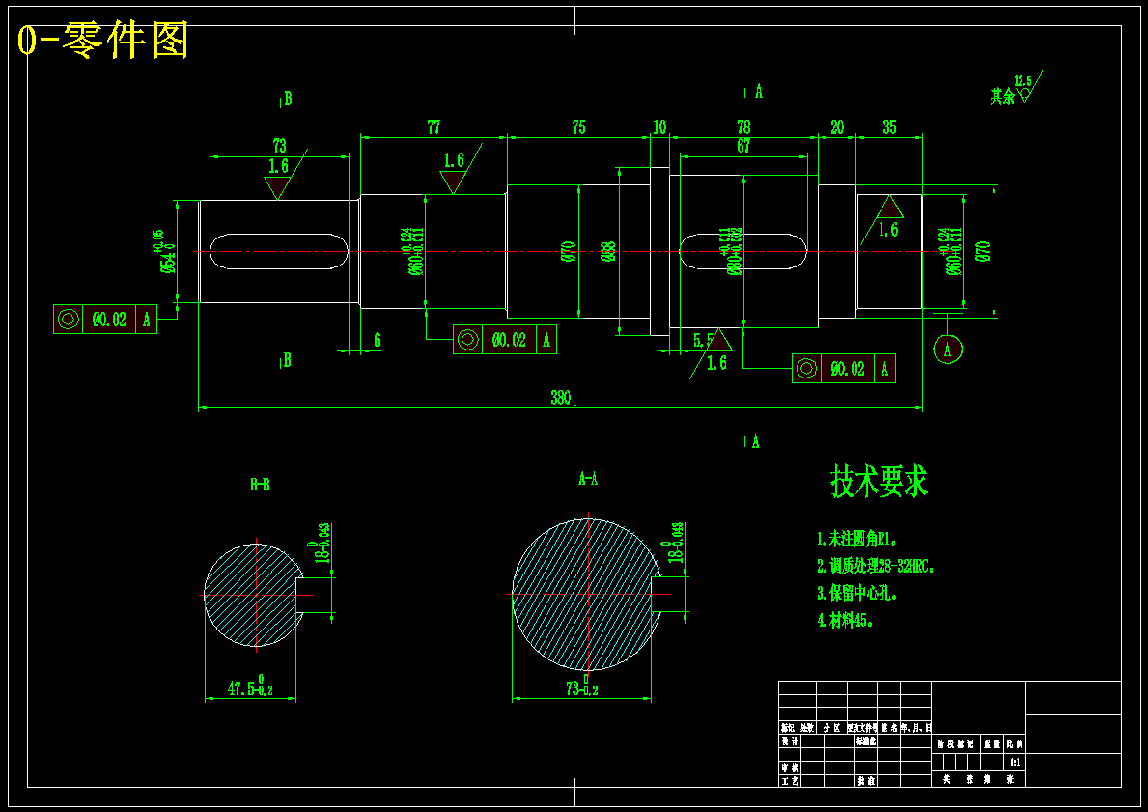Select the "6" dimension text
Screen dimensions: 1148x812
pyautogui.click(x=378, y=340)
